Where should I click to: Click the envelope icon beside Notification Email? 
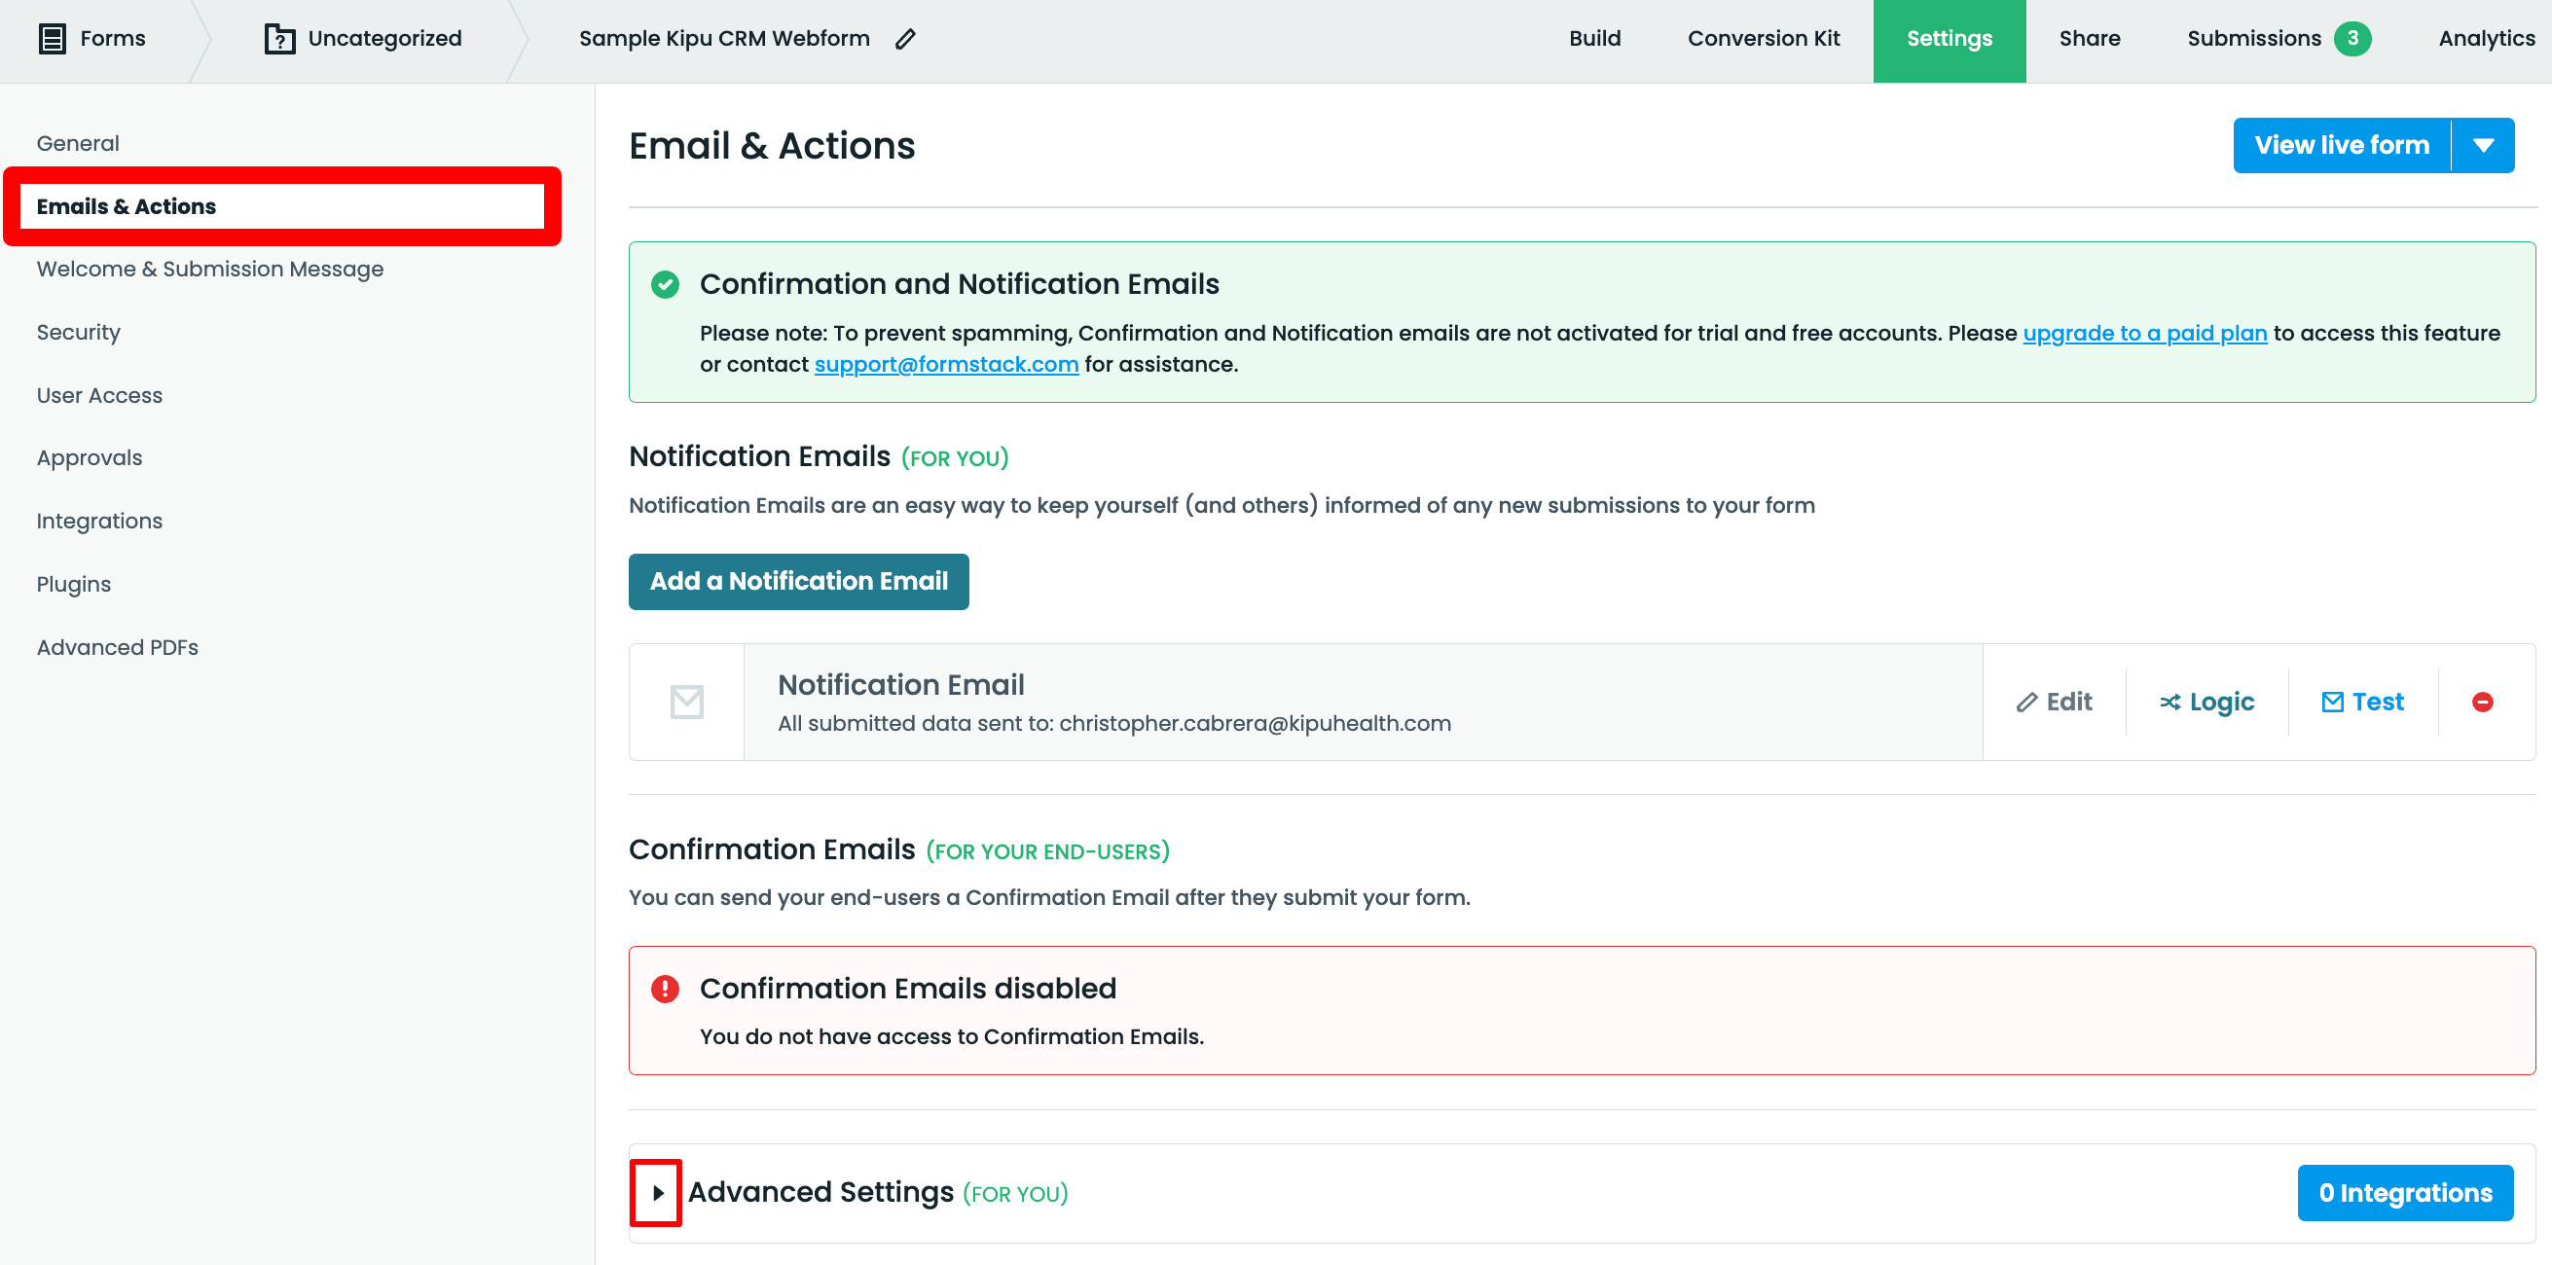(x=686, y=703)
